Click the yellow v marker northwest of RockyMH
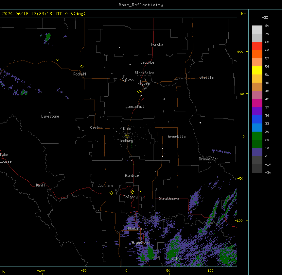The image size is (282, 275). (57, 60)
